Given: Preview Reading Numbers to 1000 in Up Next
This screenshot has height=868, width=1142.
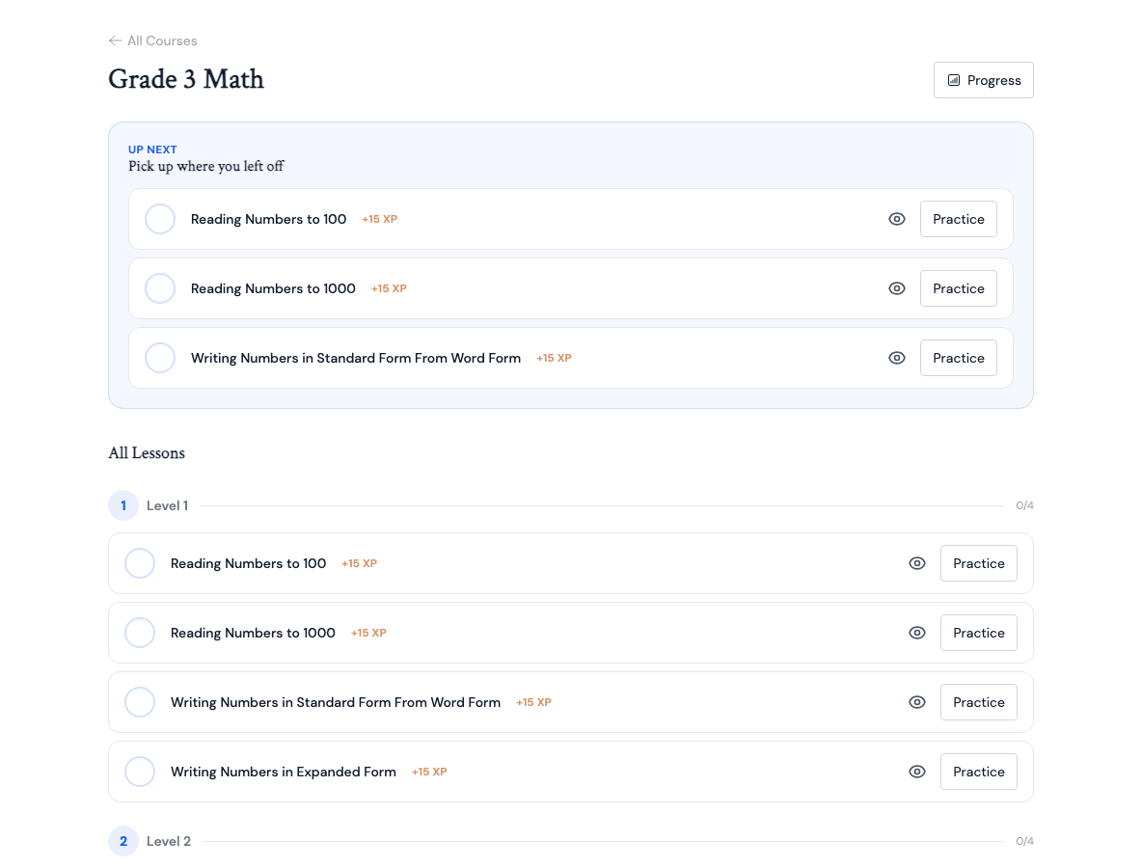Looking at the screenshot, I should tap(897, 288).
